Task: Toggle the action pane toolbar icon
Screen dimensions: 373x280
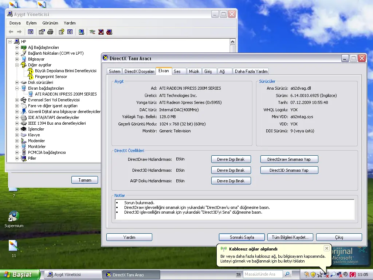Action: pyautogui.click(x=70, y=32)
